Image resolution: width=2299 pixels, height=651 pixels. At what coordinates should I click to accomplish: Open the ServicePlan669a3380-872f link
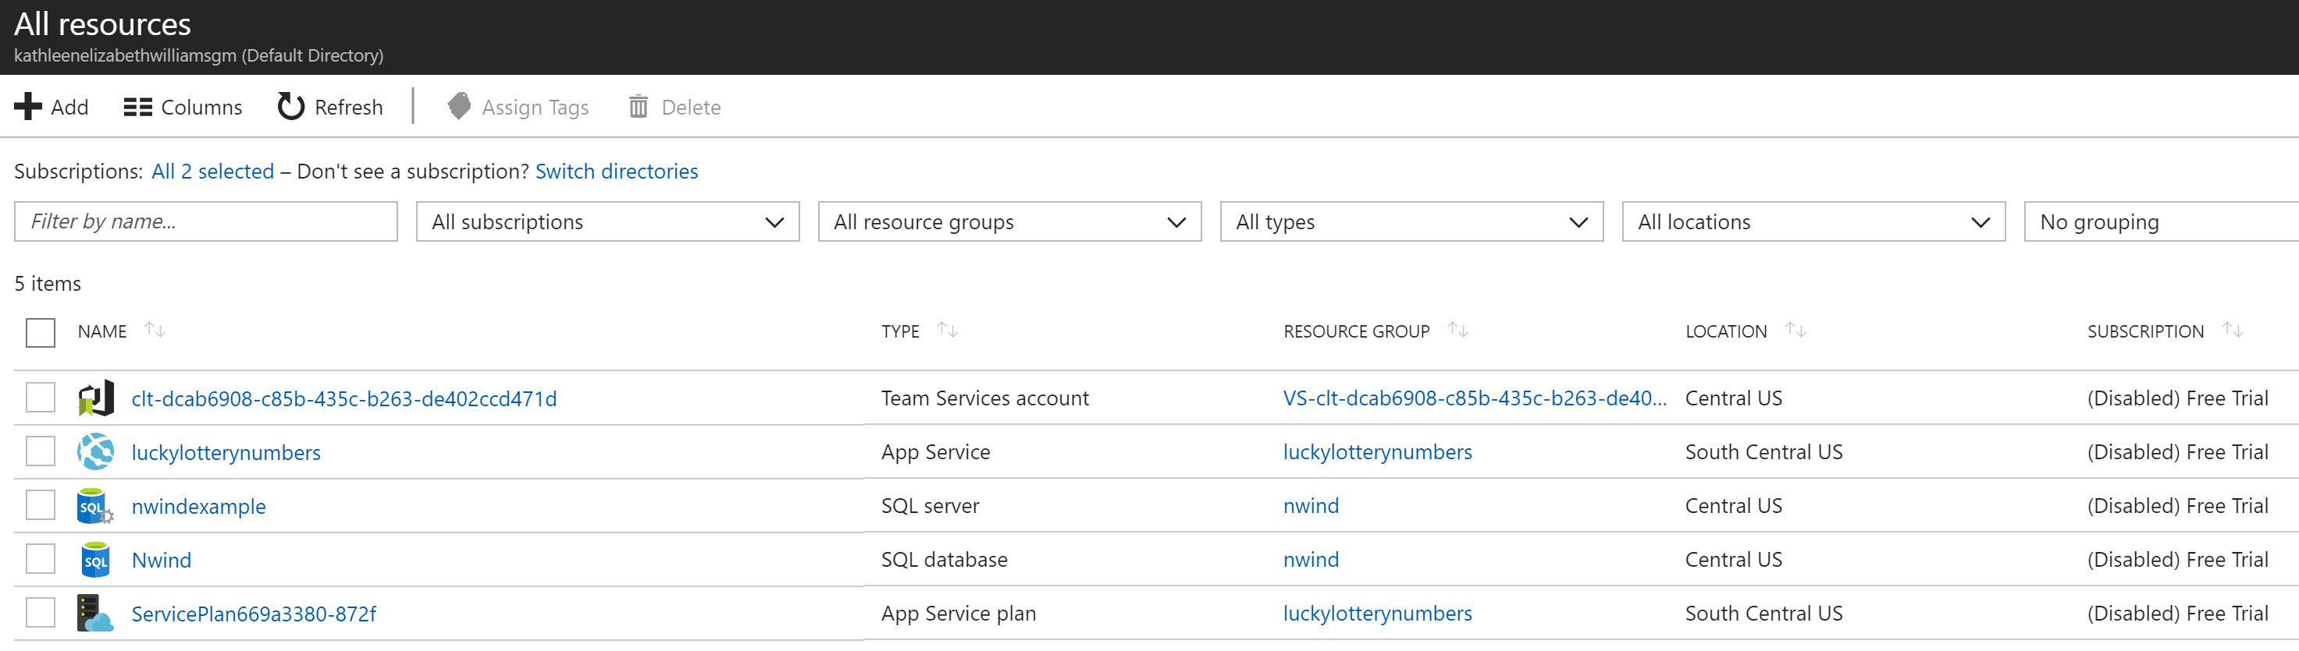254,614
